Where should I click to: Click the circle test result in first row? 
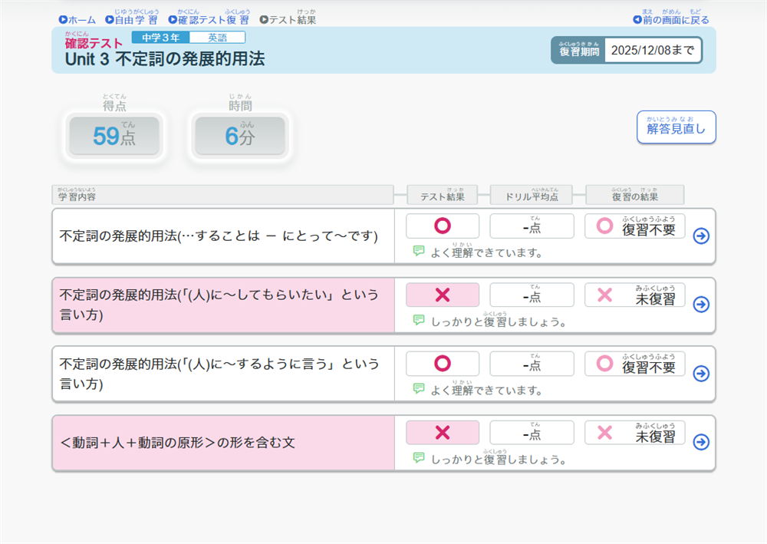[x=442, y=226]
